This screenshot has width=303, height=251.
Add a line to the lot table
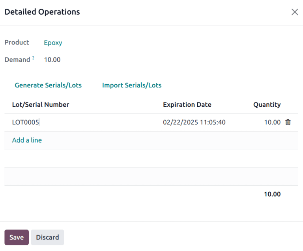(27, 140)
